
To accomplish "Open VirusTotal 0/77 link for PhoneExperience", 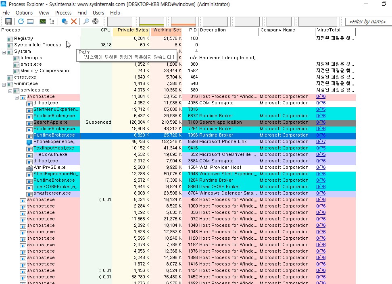I will click(x=321, y=142).
